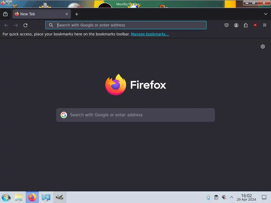Toggle the keep on all desktops titlebar icon
271x203 pixels.
[9, 3]
